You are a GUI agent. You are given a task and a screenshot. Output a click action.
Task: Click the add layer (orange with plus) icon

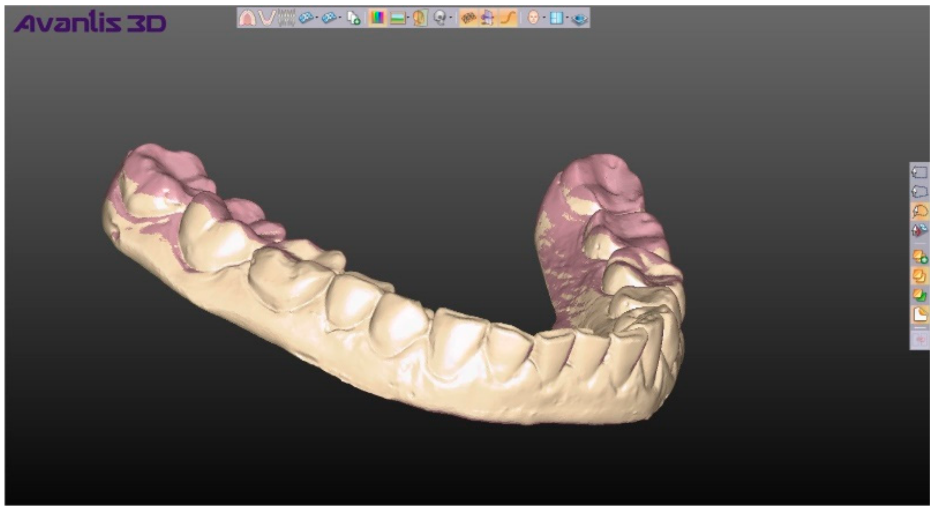click(919, 256)
